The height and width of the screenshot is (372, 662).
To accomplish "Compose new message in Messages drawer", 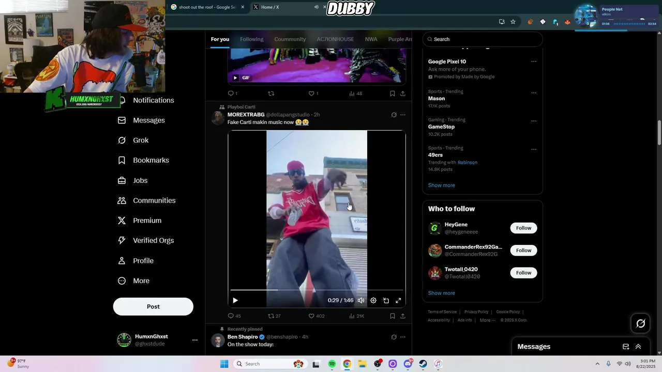I will tap(626, 347).
